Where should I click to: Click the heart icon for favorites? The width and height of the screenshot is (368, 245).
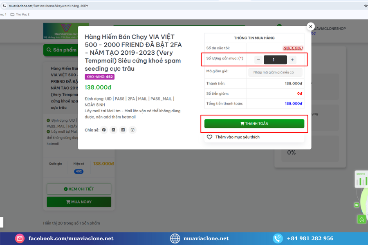pos(209,137)
